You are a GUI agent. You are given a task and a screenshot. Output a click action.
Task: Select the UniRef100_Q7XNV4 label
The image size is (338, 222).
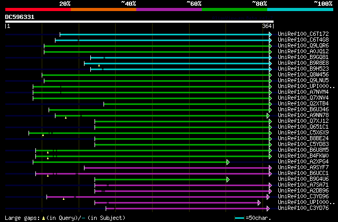[x=303, y=98]
